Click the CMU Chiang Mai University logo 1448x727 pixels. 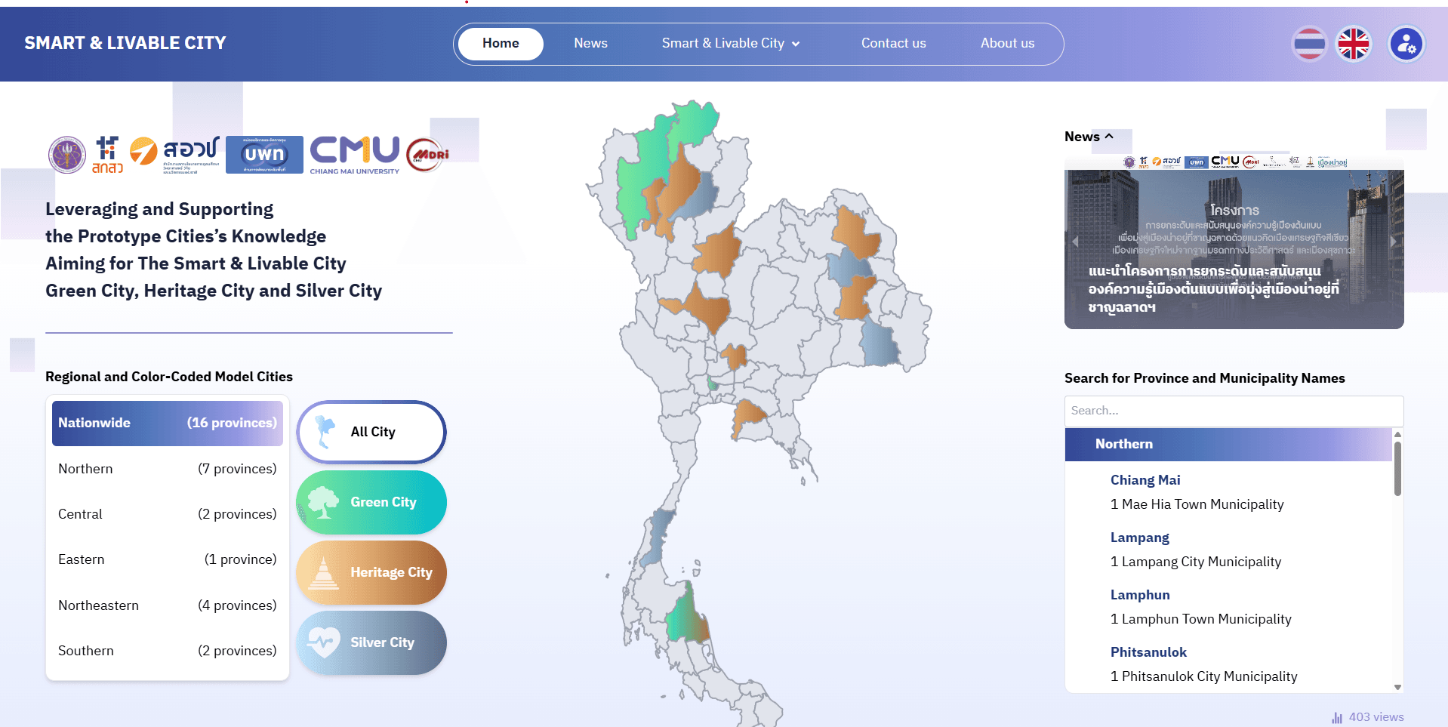click(x=355, y=155)
